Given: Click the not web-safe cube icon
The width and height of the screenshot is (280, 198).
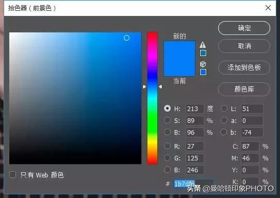Looking at the screenshot, I should point(203,64).
